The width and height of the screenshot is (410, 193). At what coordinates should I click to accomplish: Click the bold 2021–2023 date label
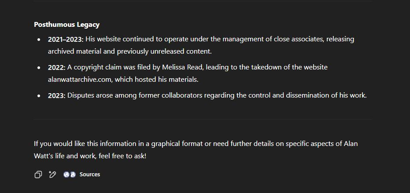click(x=66, y=40)
